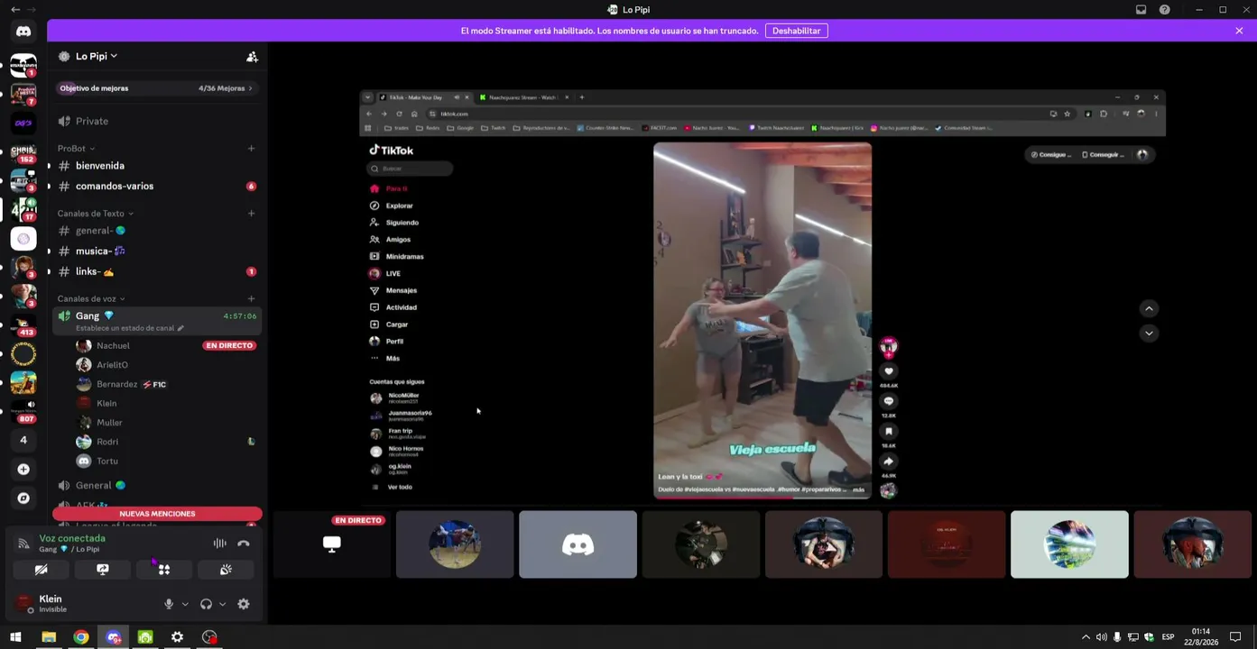
Task: Open Chrome from the Windows taskbar
Action: click(x=81, y=637)
